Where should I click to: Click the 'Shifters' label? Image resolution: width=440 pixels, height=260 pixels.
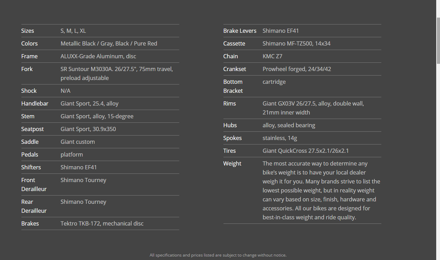31,167
